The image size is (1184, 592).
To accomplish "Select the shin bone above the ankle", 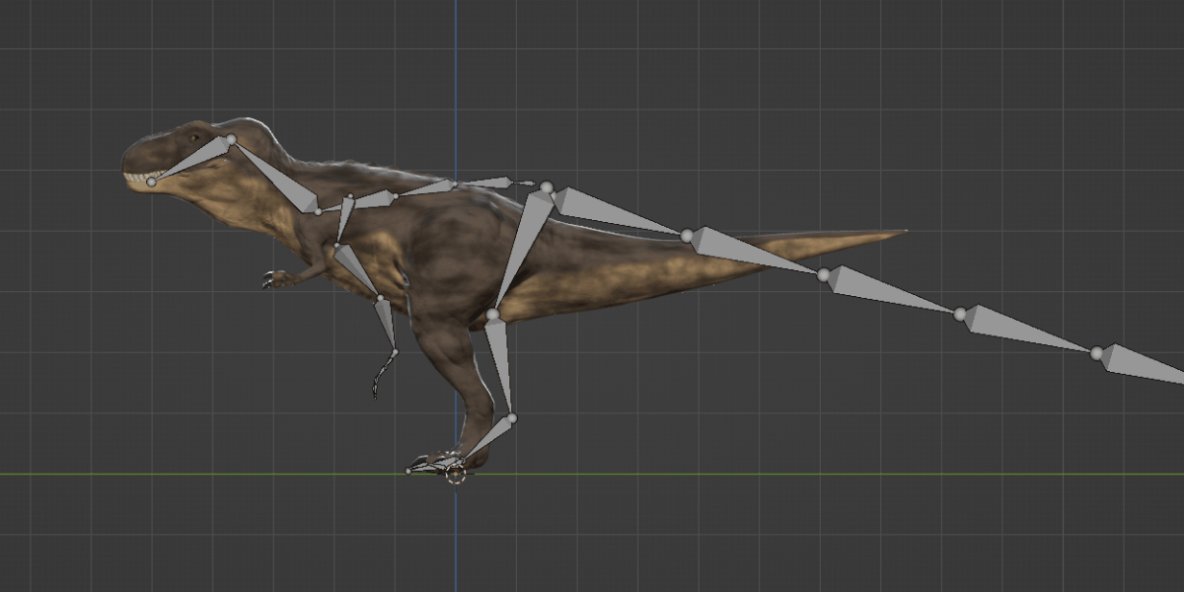I will [x=500, y=365].
